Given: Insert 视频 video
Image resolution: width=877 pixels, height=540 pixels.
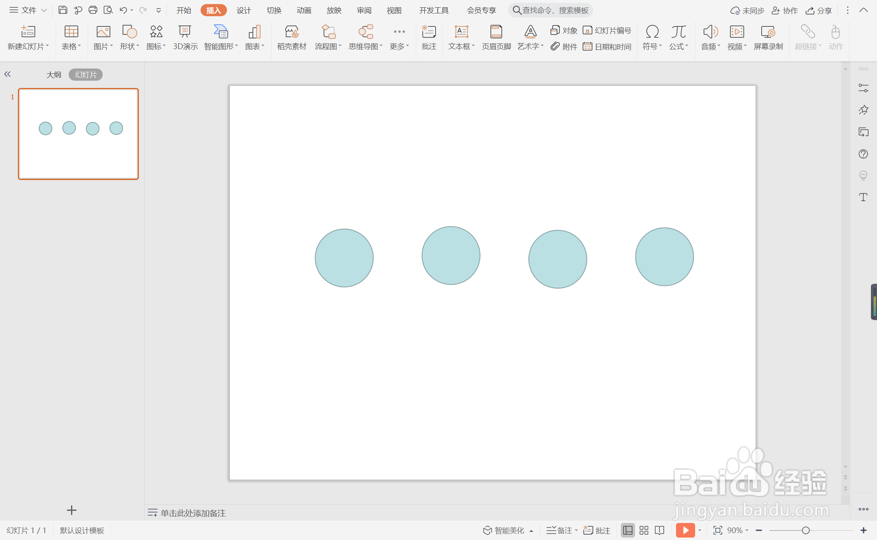Looking at the screenshot, I should [x=737, y=38].
